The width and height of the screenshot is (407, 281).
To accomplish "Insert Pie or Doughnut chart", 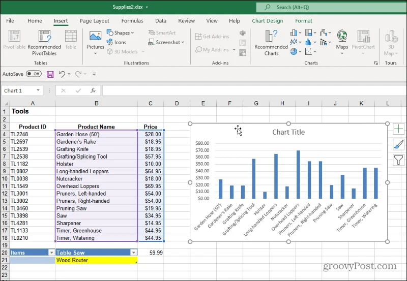I will pos(296,52).
